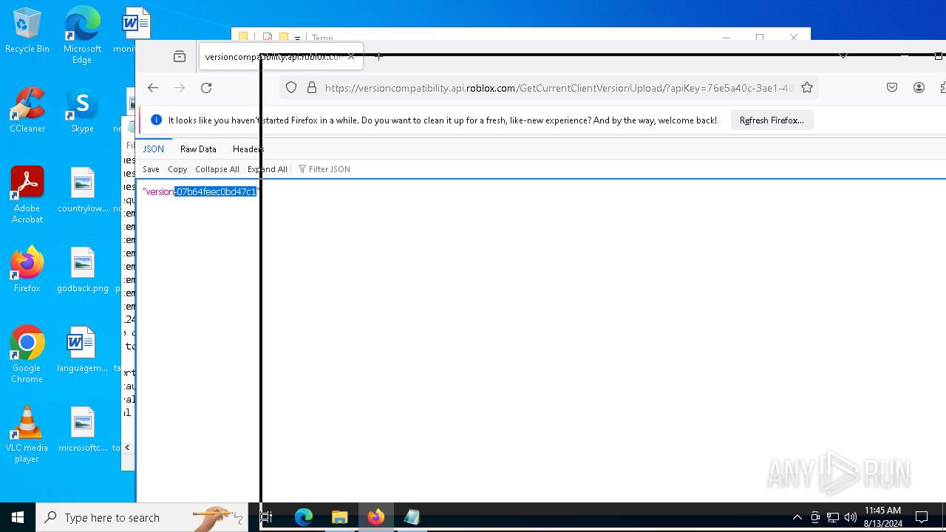Open the notification center
The image size is (946, 532).
pos(922,517)
